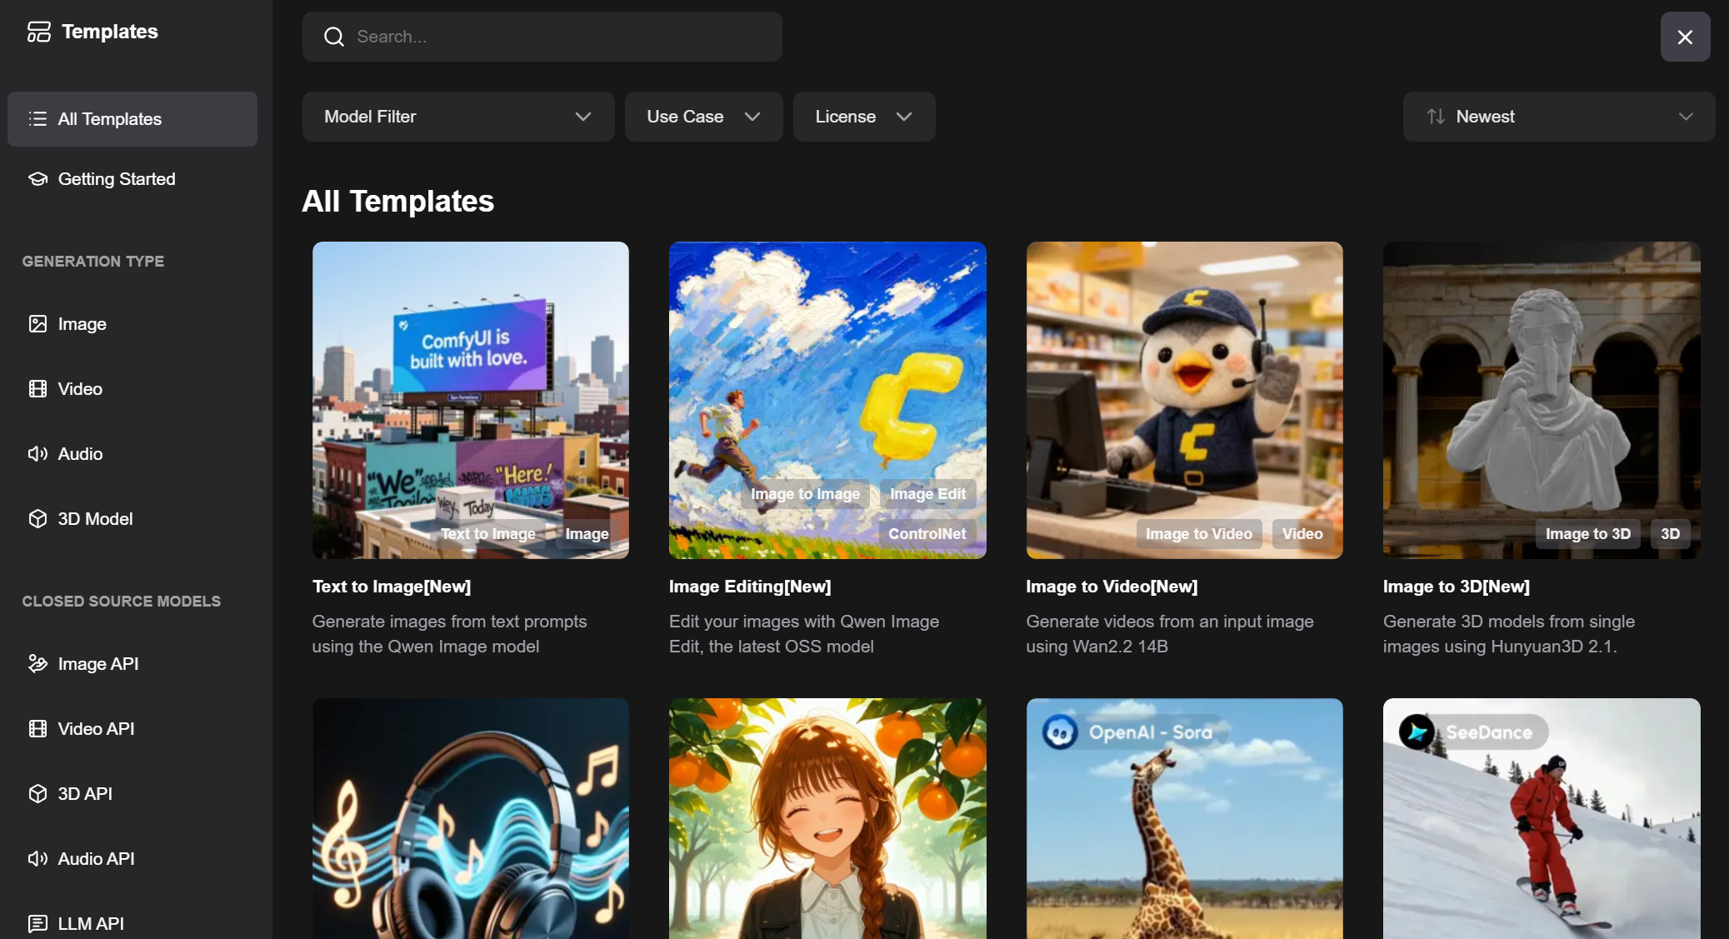Image resolution: width=1729 pixels, height=939 pixels.
Task: Click the Image API icon
Action: click(37, 664)
